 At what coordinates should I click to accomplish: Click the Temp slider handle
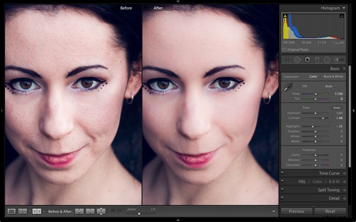[316, 94]
